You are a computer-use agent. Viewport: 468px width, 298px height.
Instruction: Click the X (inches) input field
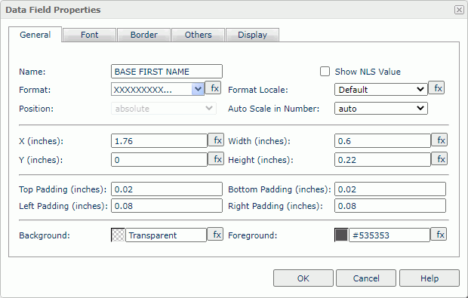[x=159, y=141]
